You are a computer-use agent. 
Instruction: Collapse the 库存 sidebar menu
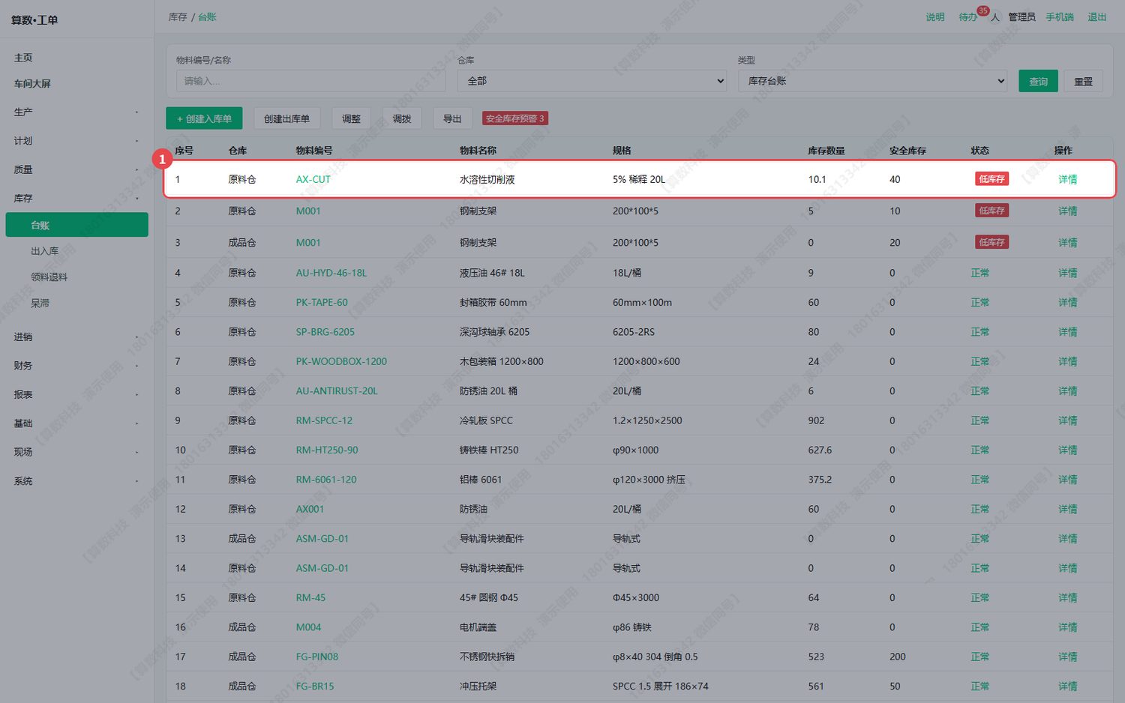76,198
